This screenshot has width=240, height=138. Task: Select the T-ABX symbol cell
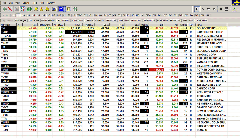[8, 32]
